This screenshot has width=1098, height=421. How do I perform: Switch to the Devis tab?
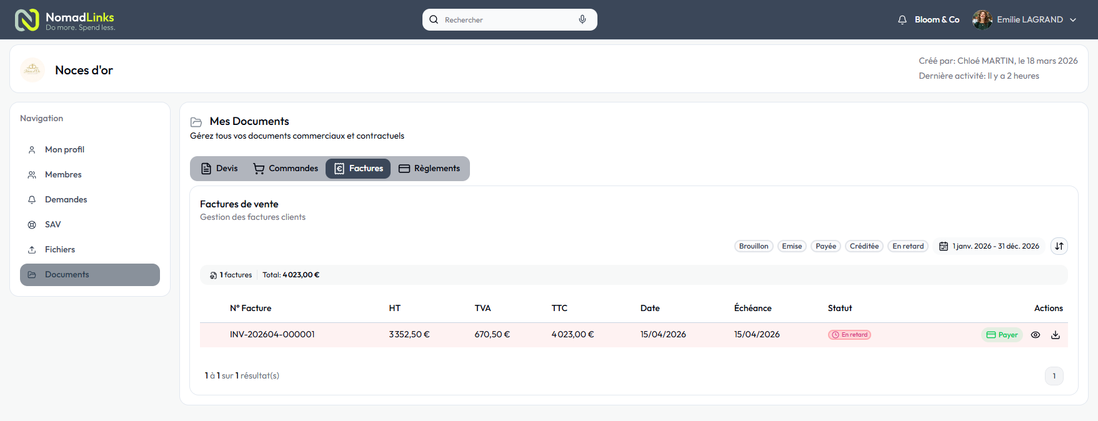(x=219, y=169)
